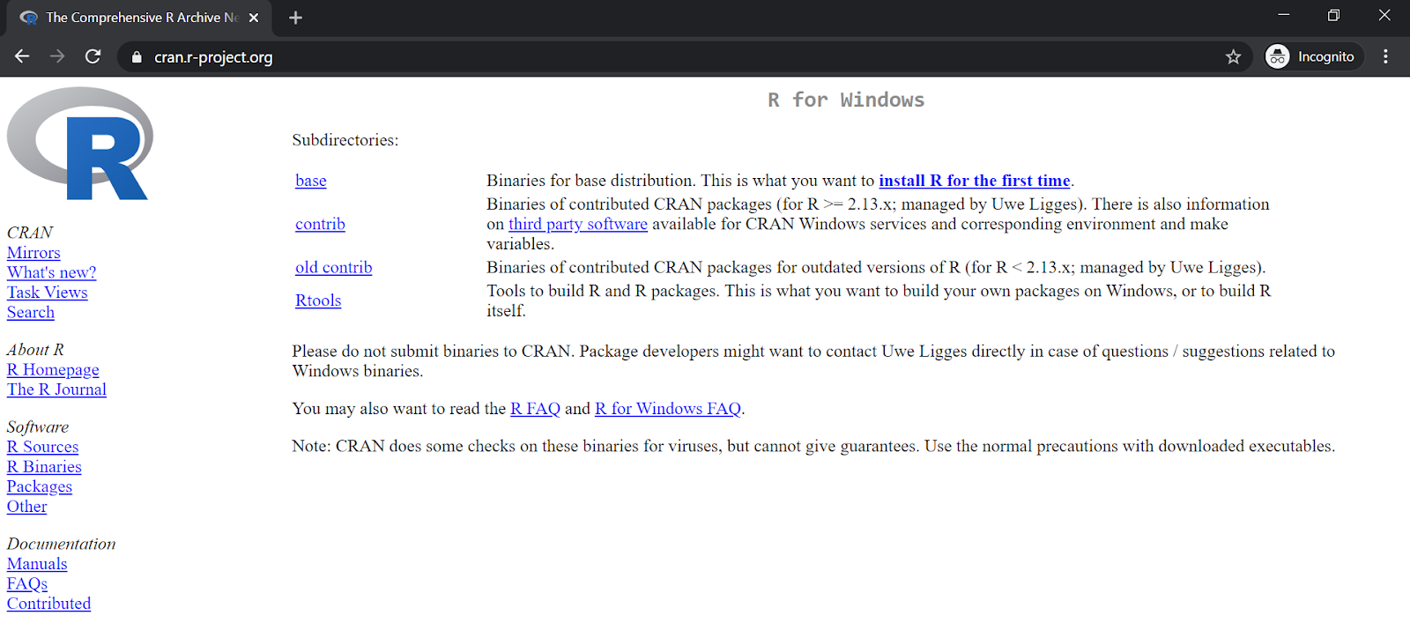Open the contrib subdirectory link
The image size is (1410, 623).
(x=320, y=224)
